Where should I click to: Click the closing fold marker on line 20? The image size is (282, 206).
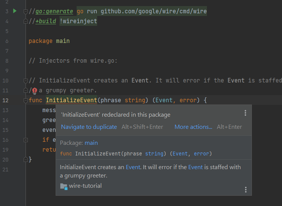click(x=26, y=160)
